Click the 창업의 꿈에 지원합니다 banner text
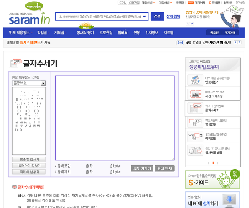 click(x=202, y=12)
